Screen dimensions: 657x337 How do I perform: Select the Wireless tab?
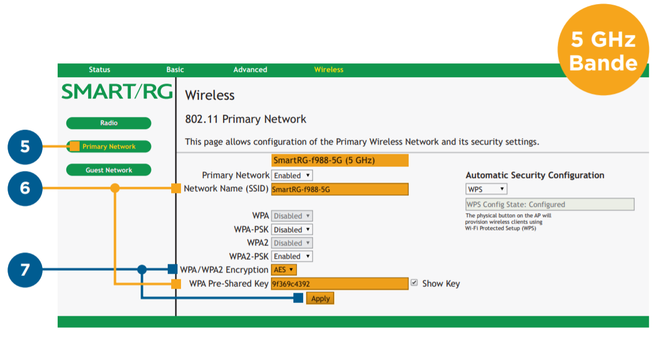click(x=328, y=70)
